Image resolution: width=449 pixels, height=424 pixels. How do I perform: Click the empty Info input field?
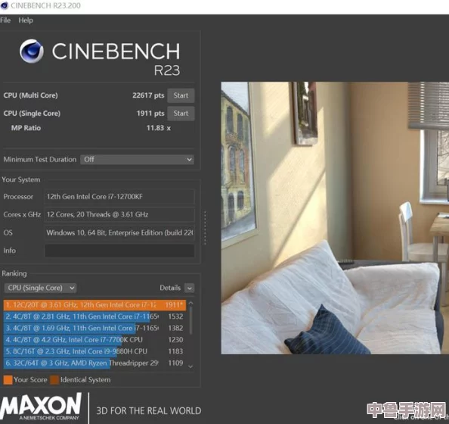[119, 251]
